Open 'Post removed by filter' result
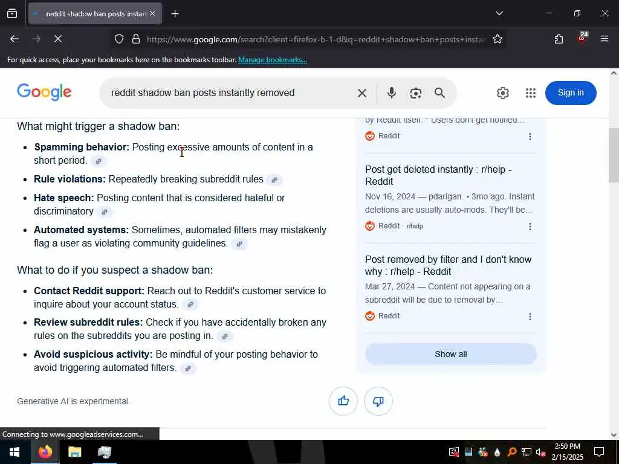 click(448, 266)
